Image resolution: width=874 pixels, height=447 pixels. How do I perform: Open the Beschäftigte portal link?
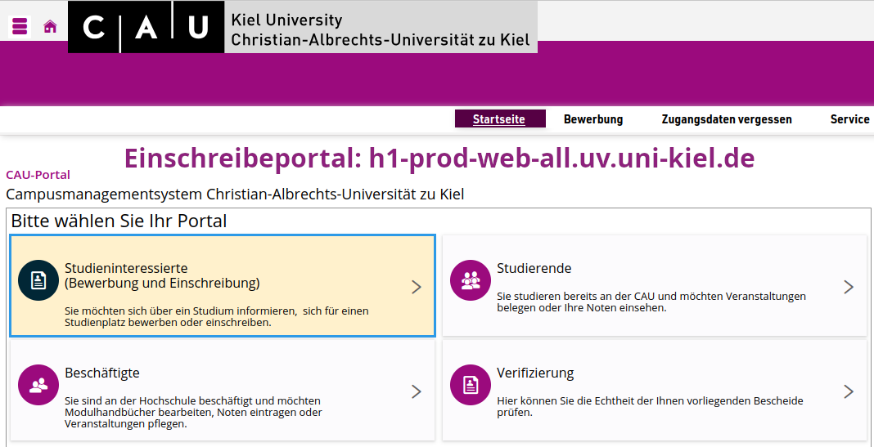(102, 373)
